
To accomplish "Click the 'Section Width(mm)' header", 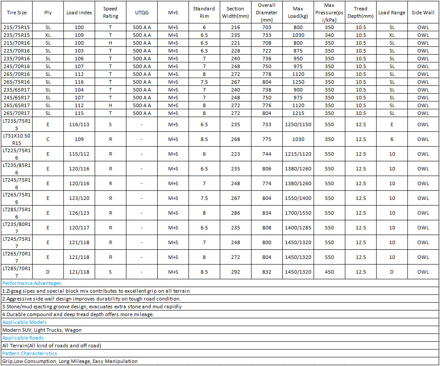I will [x=235, y=12].
